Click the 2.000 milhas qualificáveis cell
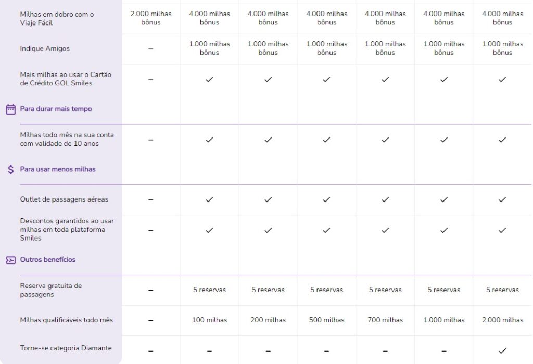 pos(502,320)
